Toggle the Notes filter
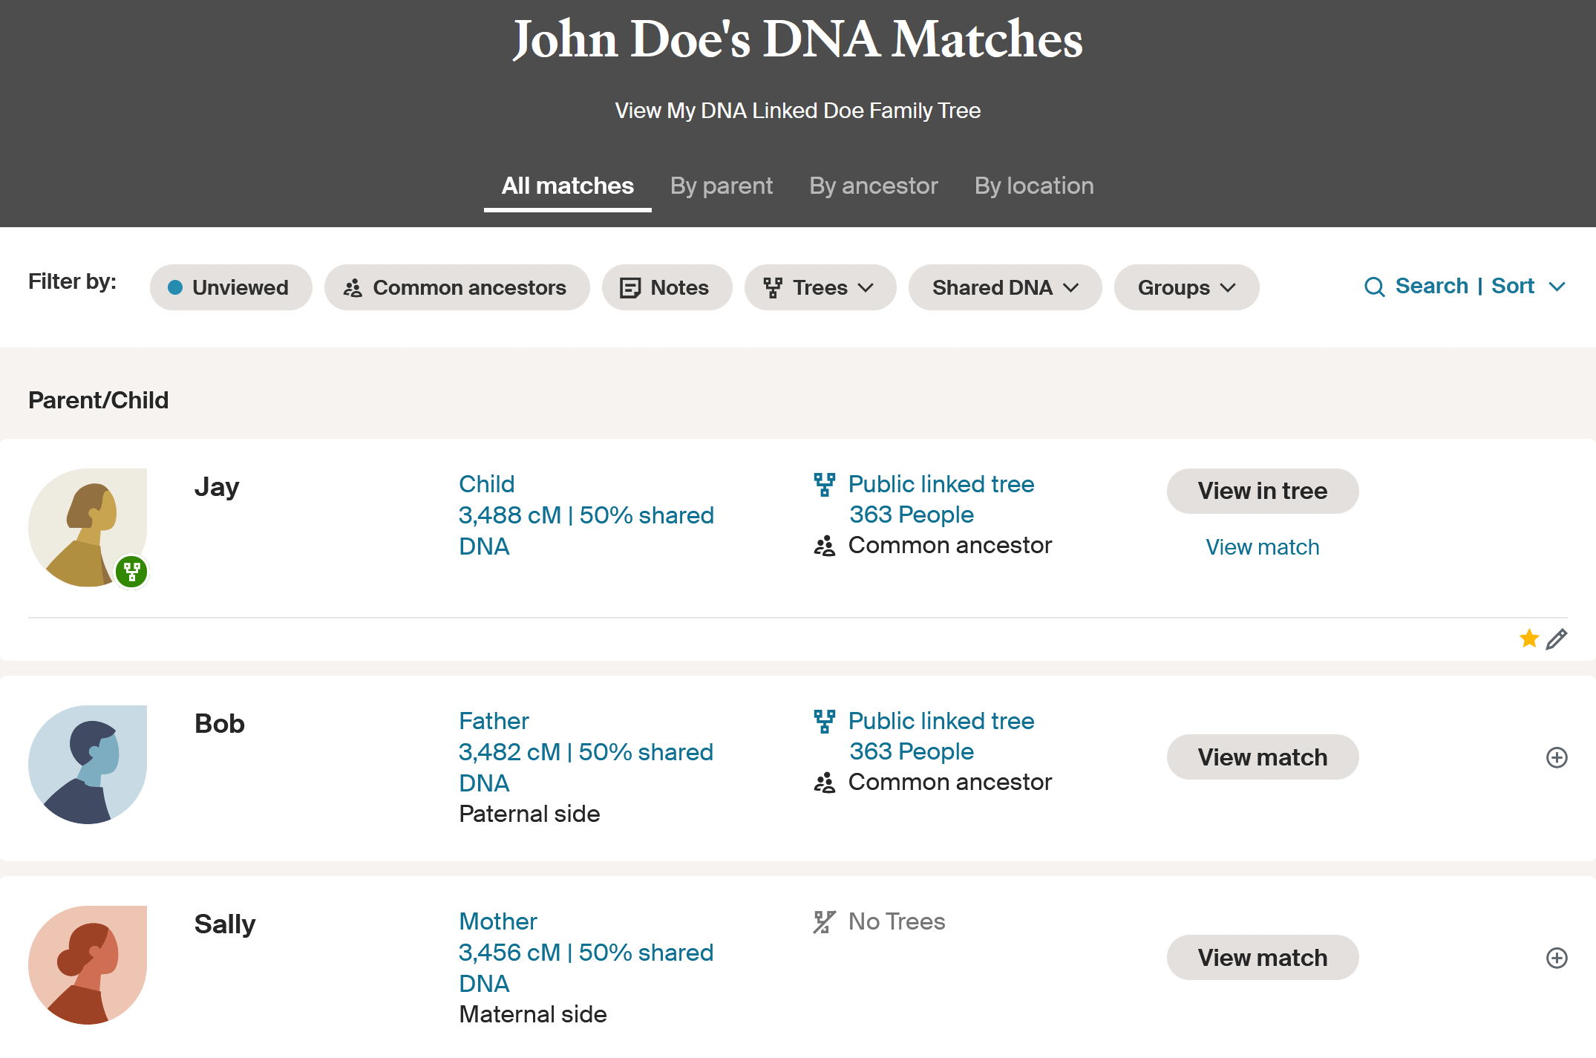The width and height of the screenshot is (1596, 1058). pyautogui.click(x=666, y=287)
